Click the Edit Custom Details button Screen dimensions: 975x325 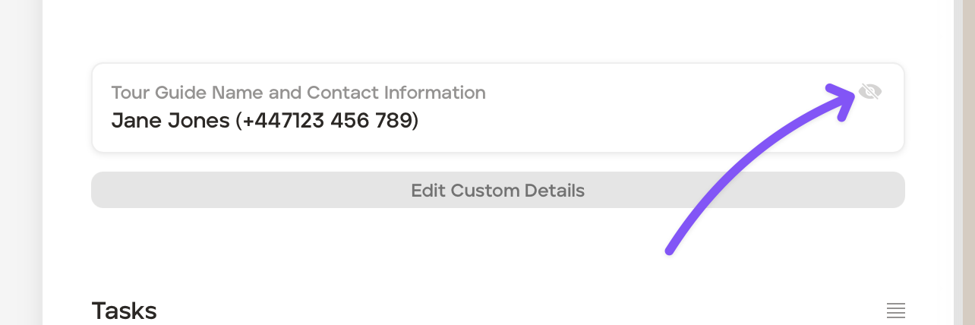coord(497,190)
